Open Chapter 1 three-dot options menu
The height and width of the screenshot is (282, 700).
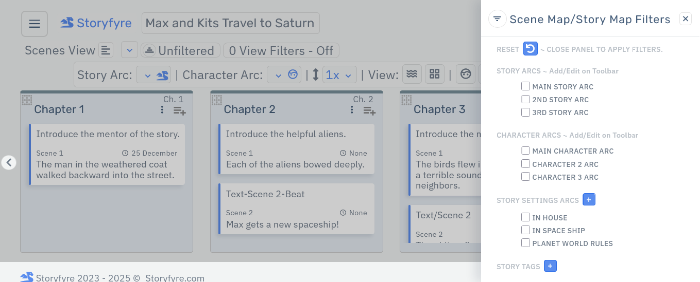[162, 109]
